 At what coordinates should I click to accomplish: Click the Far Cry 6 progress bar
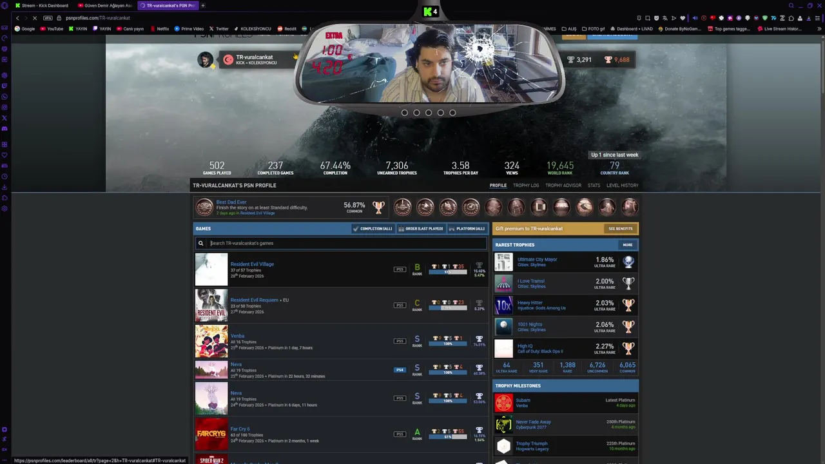pos(447,437)
